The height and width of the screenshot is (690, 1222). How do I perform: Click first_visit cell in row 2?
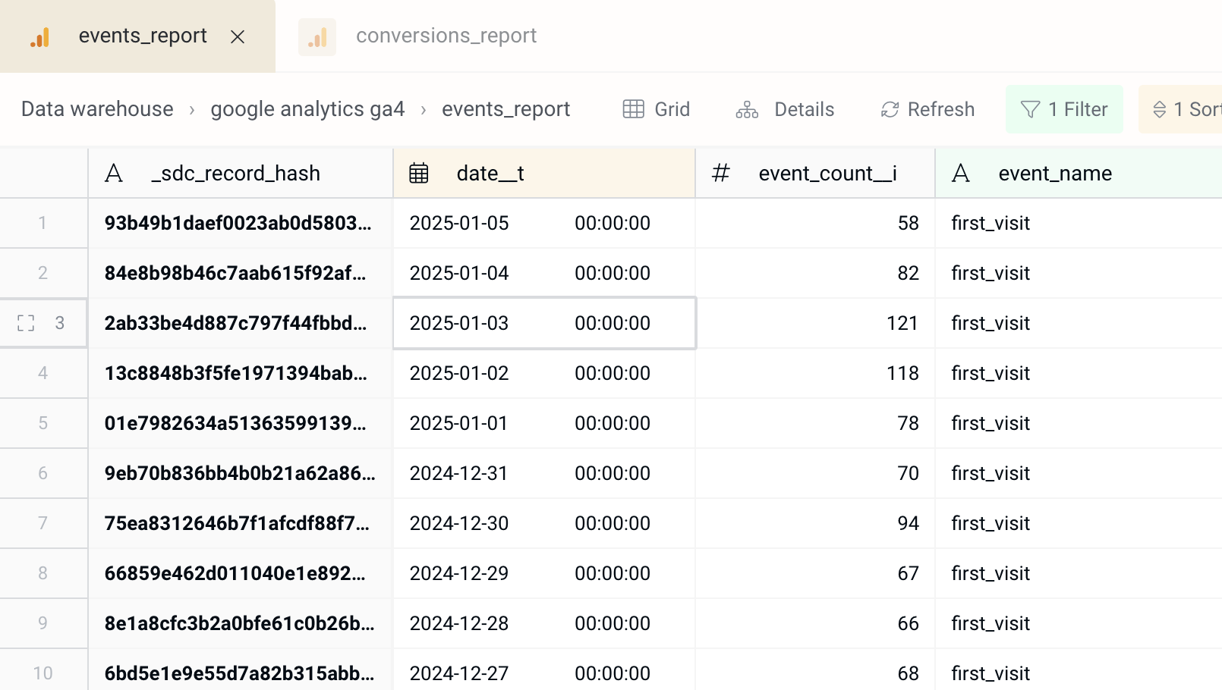pyautogui.click(x=1079, y=273)
